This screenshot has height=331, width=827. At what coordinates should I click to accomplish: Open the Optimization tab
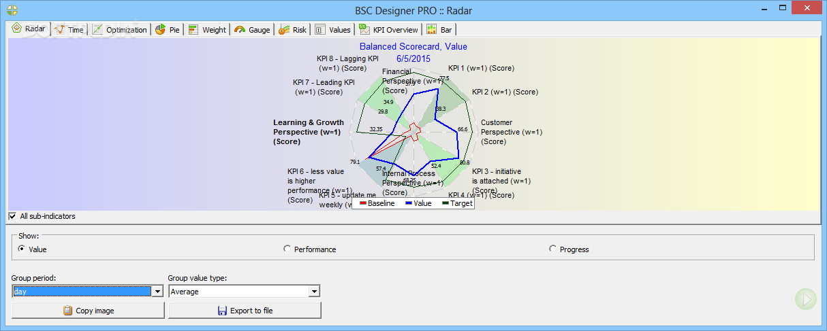point(119,29)
